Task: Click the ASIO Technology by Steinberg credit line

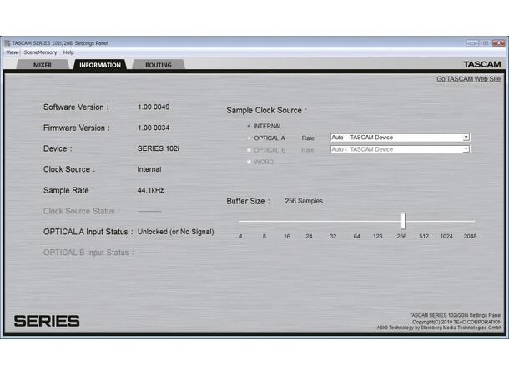Action: pyautogui.click(x=439, y=327)
